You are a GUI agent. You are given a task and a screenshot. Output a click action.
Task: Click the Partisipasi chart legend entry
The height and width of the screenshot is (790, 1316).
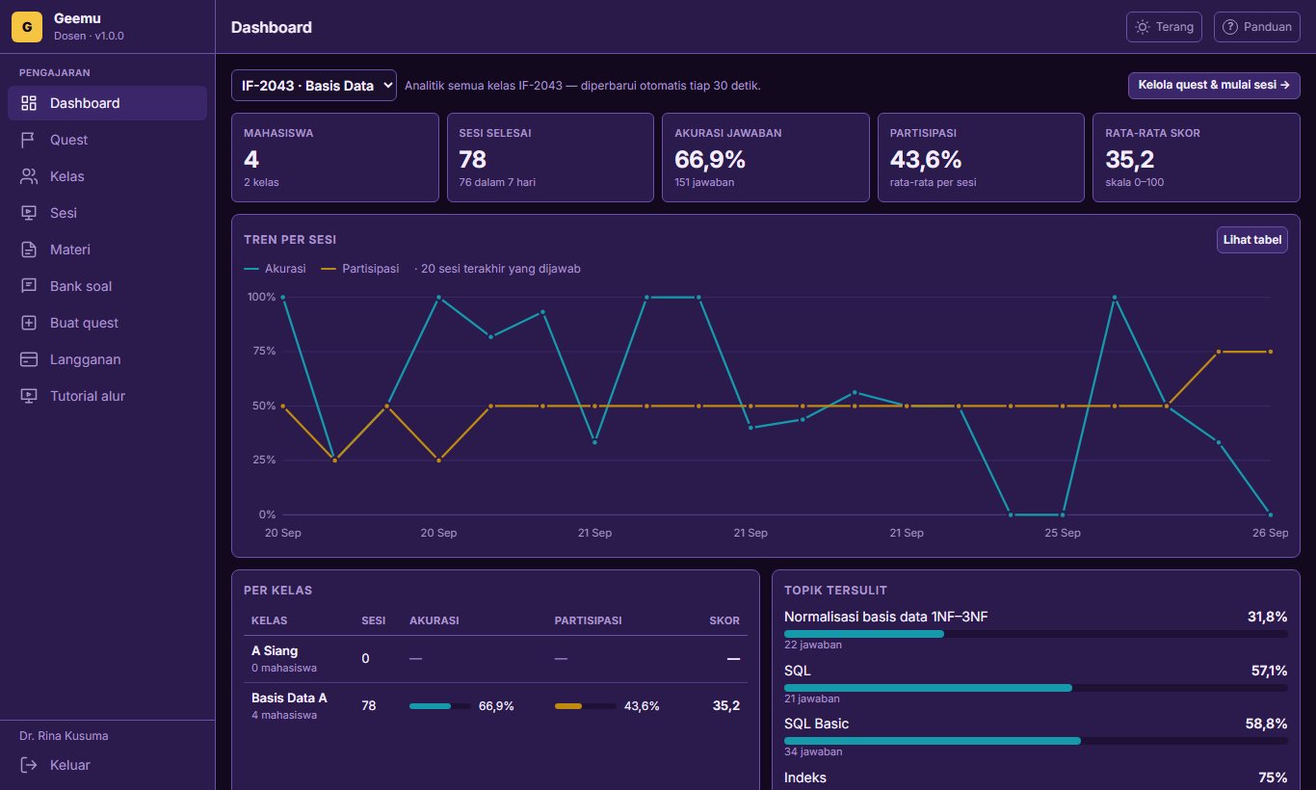click(x=359, y=269)
